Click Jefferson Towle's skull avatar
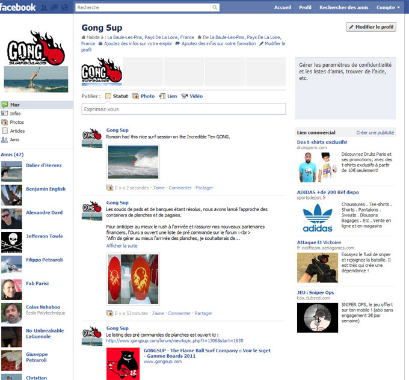Viewport: 409px width, 380px height. coord(11,242)
